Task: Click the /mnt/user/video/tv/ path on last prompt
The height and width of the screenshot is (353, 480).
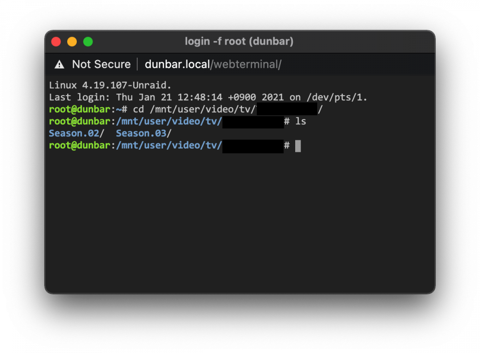Action: click(x=169, y=145)
